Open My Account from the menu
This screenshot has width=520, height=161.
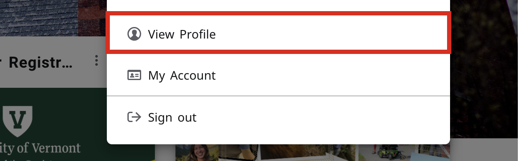(x=278, y=75)
